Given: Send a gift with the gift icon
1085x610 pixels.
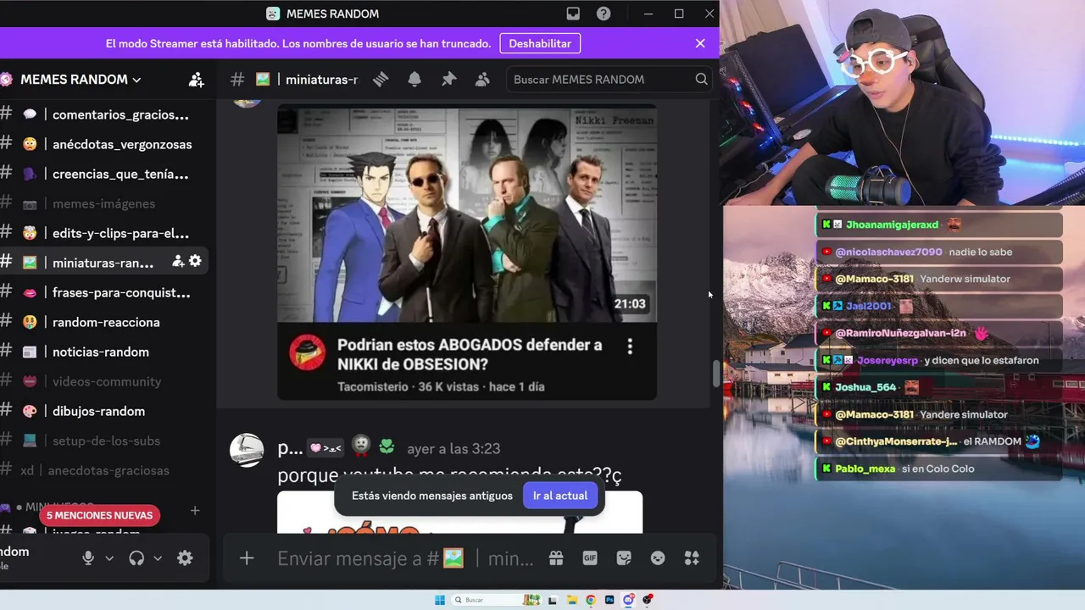Looking at the screenshot, I should click(x=556, y=558).
